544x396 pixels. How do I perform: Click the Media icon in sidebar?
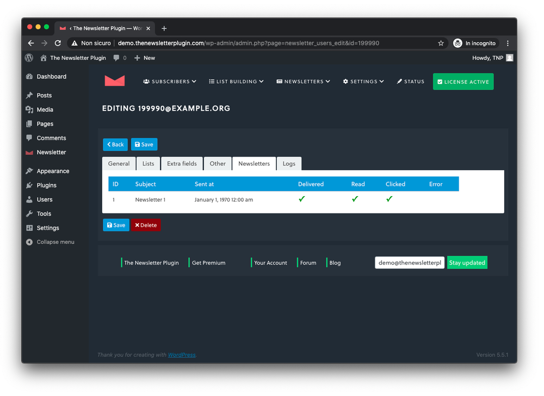[29, 110]
